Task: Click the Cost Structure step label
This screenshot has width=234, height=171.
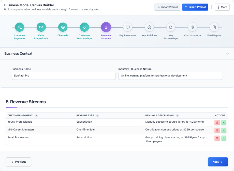Action: tap(193, 35)
